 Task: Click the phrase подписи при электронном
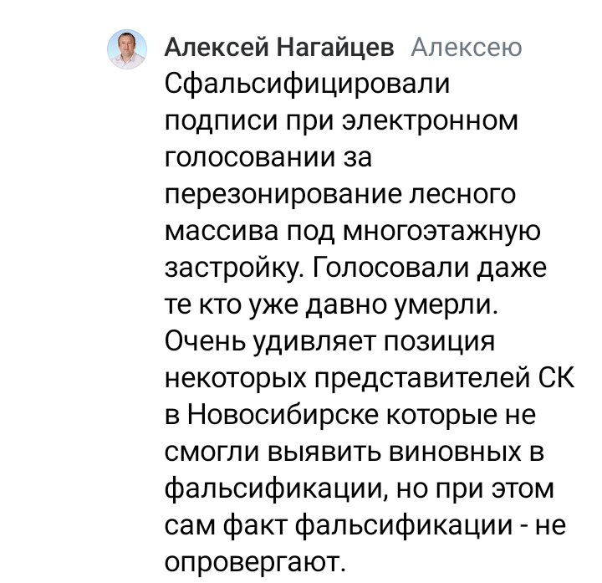tap(342, 121)
